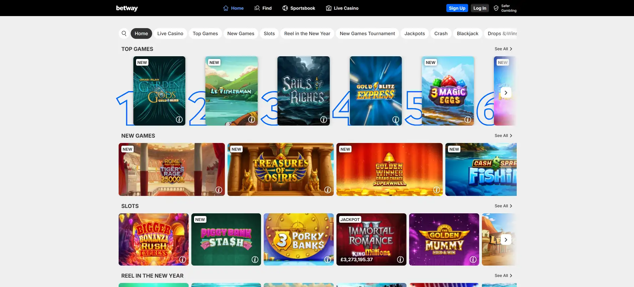Open Golden Winner Superwheel game tile
634x287 pixels.
pyautogui.click(x=389, y=169)
